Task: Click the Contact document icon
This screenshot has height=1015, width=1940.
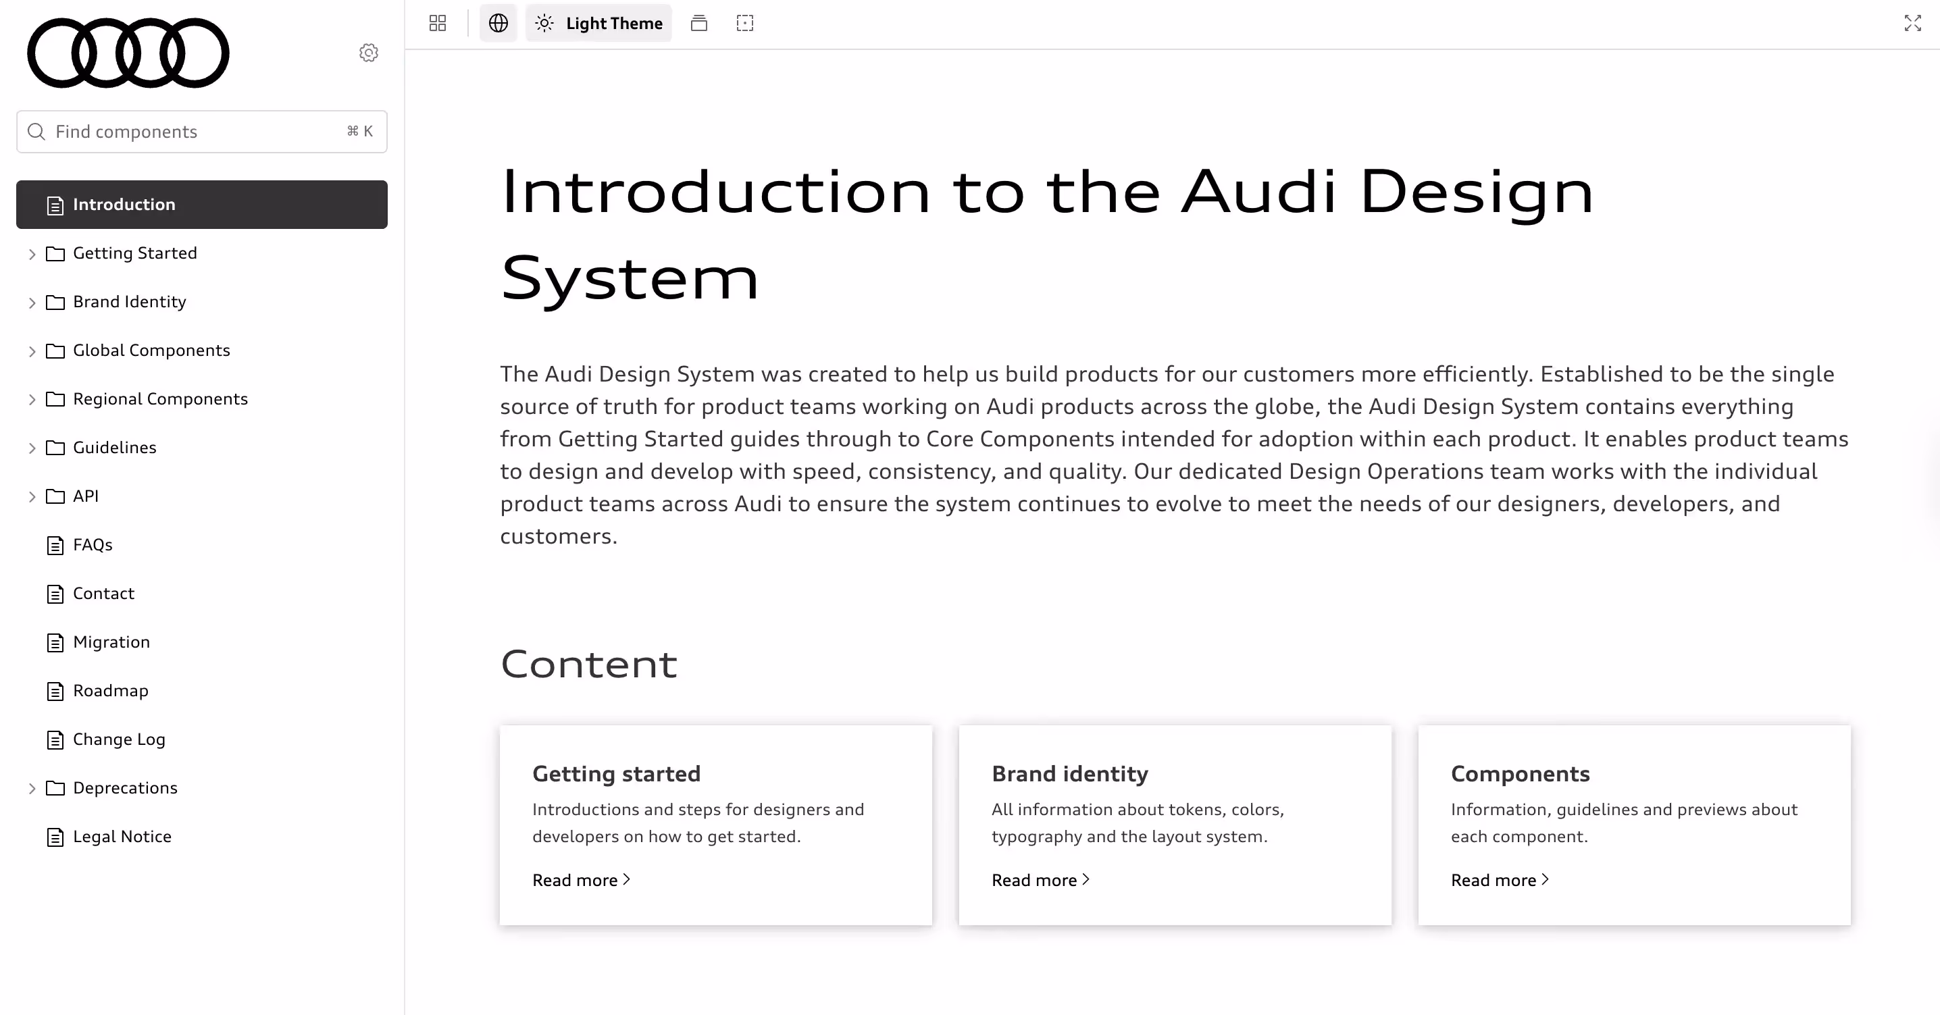Action: [55, 594]
